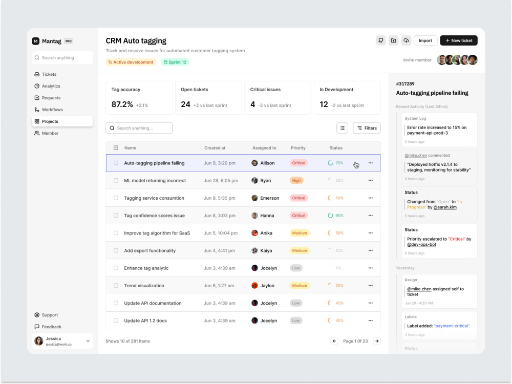The width and height of the screenshot is (512, 384).
Task: Open the Filters dropdown
Action: click(367, 128)
